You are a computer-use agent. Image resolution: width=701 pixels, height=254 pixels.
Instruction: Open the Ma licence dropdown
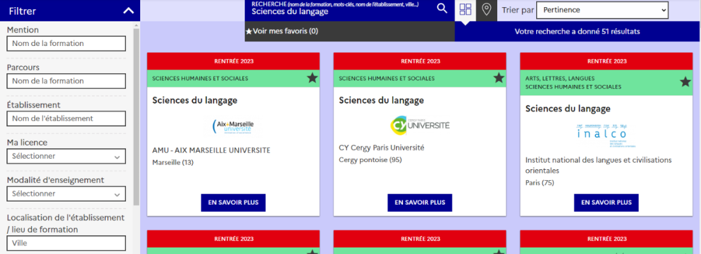[x=66, y=157]
